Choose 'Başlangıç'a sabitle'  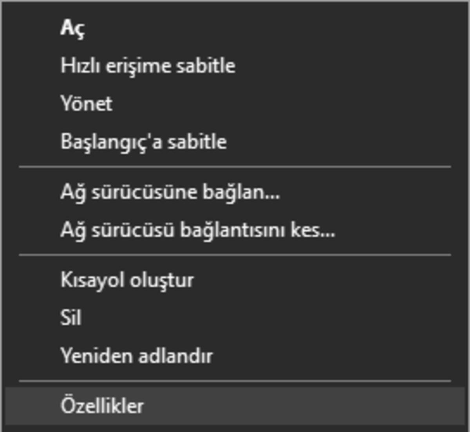[x=143, y=142]
